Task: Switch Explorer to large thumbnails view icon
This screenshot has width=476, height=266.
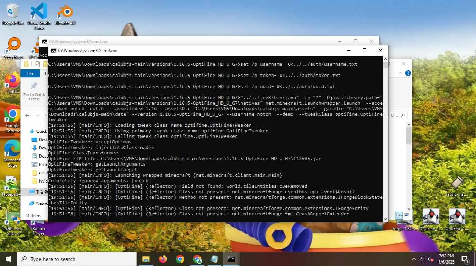Action: pyautogui.click(x=406, y=215)
